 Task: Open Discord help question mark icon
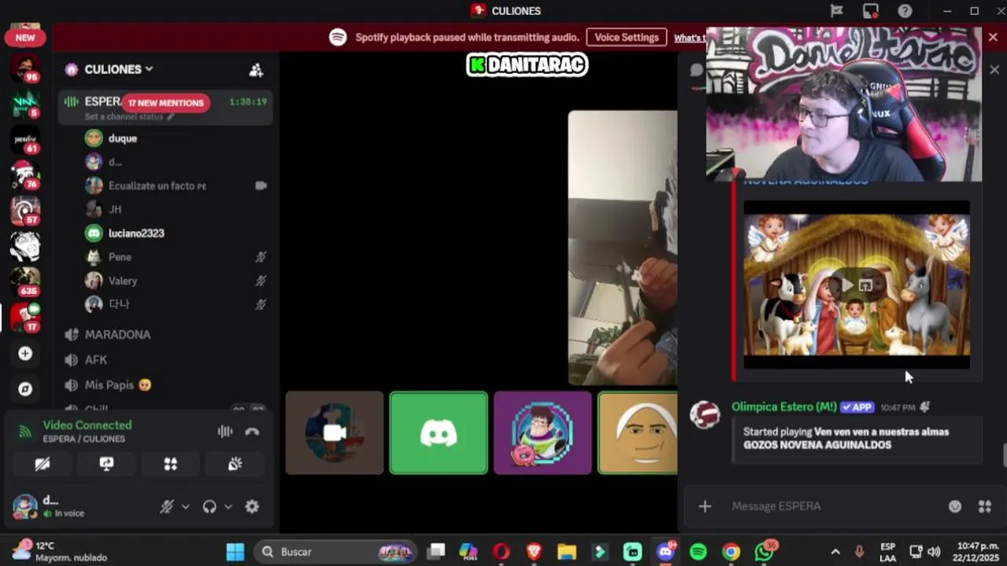[x=906, y=11]
